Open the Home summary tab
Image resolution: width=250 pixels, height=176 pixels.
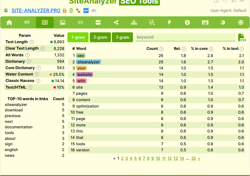[x=9, y=22]
